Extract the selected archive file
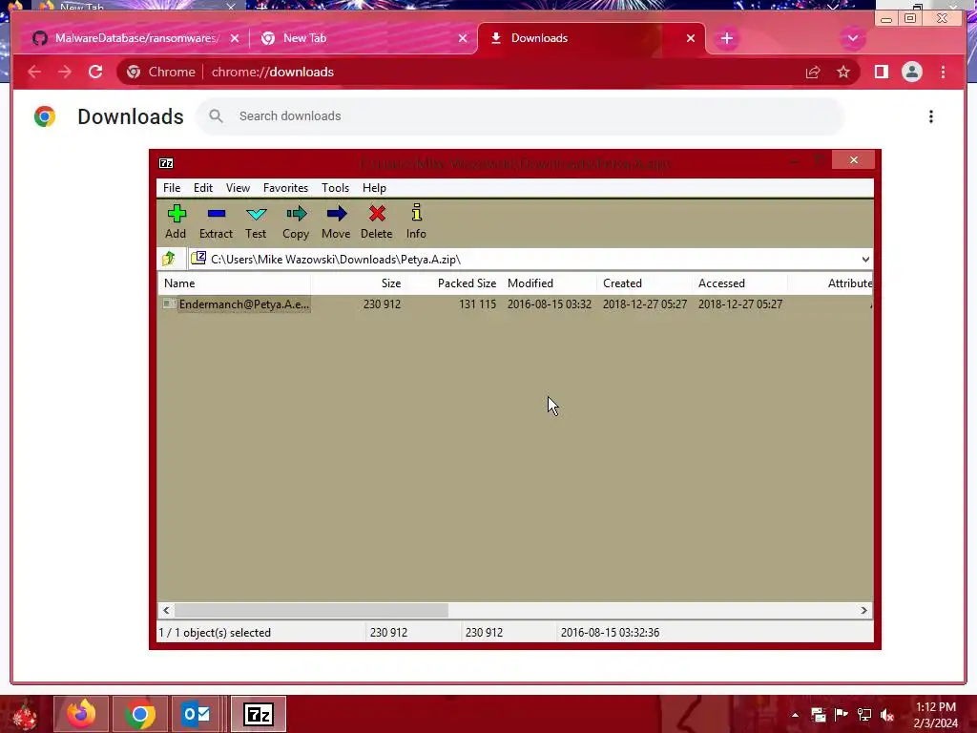The image size is (977, 733). pos(216,221)
